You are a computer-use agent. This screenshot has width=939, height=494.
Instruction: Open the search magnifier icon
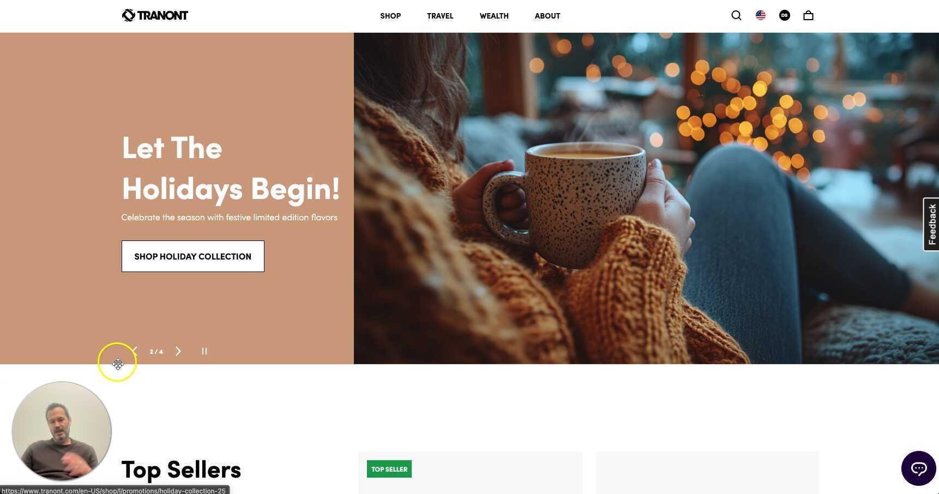click(736, 15)
